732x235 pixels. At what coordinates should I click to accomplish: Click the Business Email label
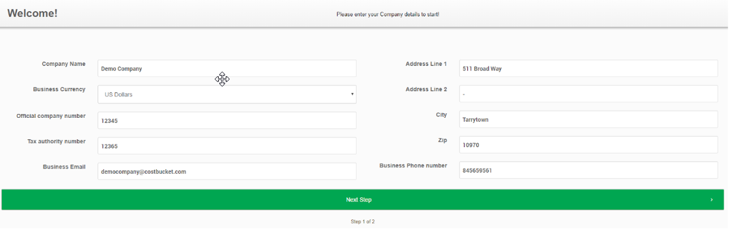pos(64,166)
